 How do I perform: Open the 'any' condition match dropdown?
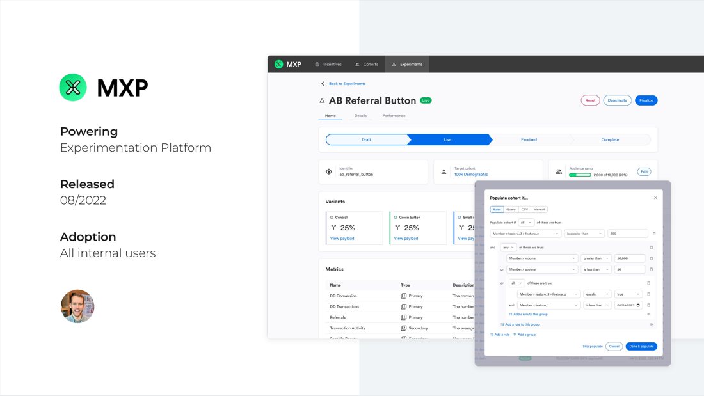[x=508, y=247]
